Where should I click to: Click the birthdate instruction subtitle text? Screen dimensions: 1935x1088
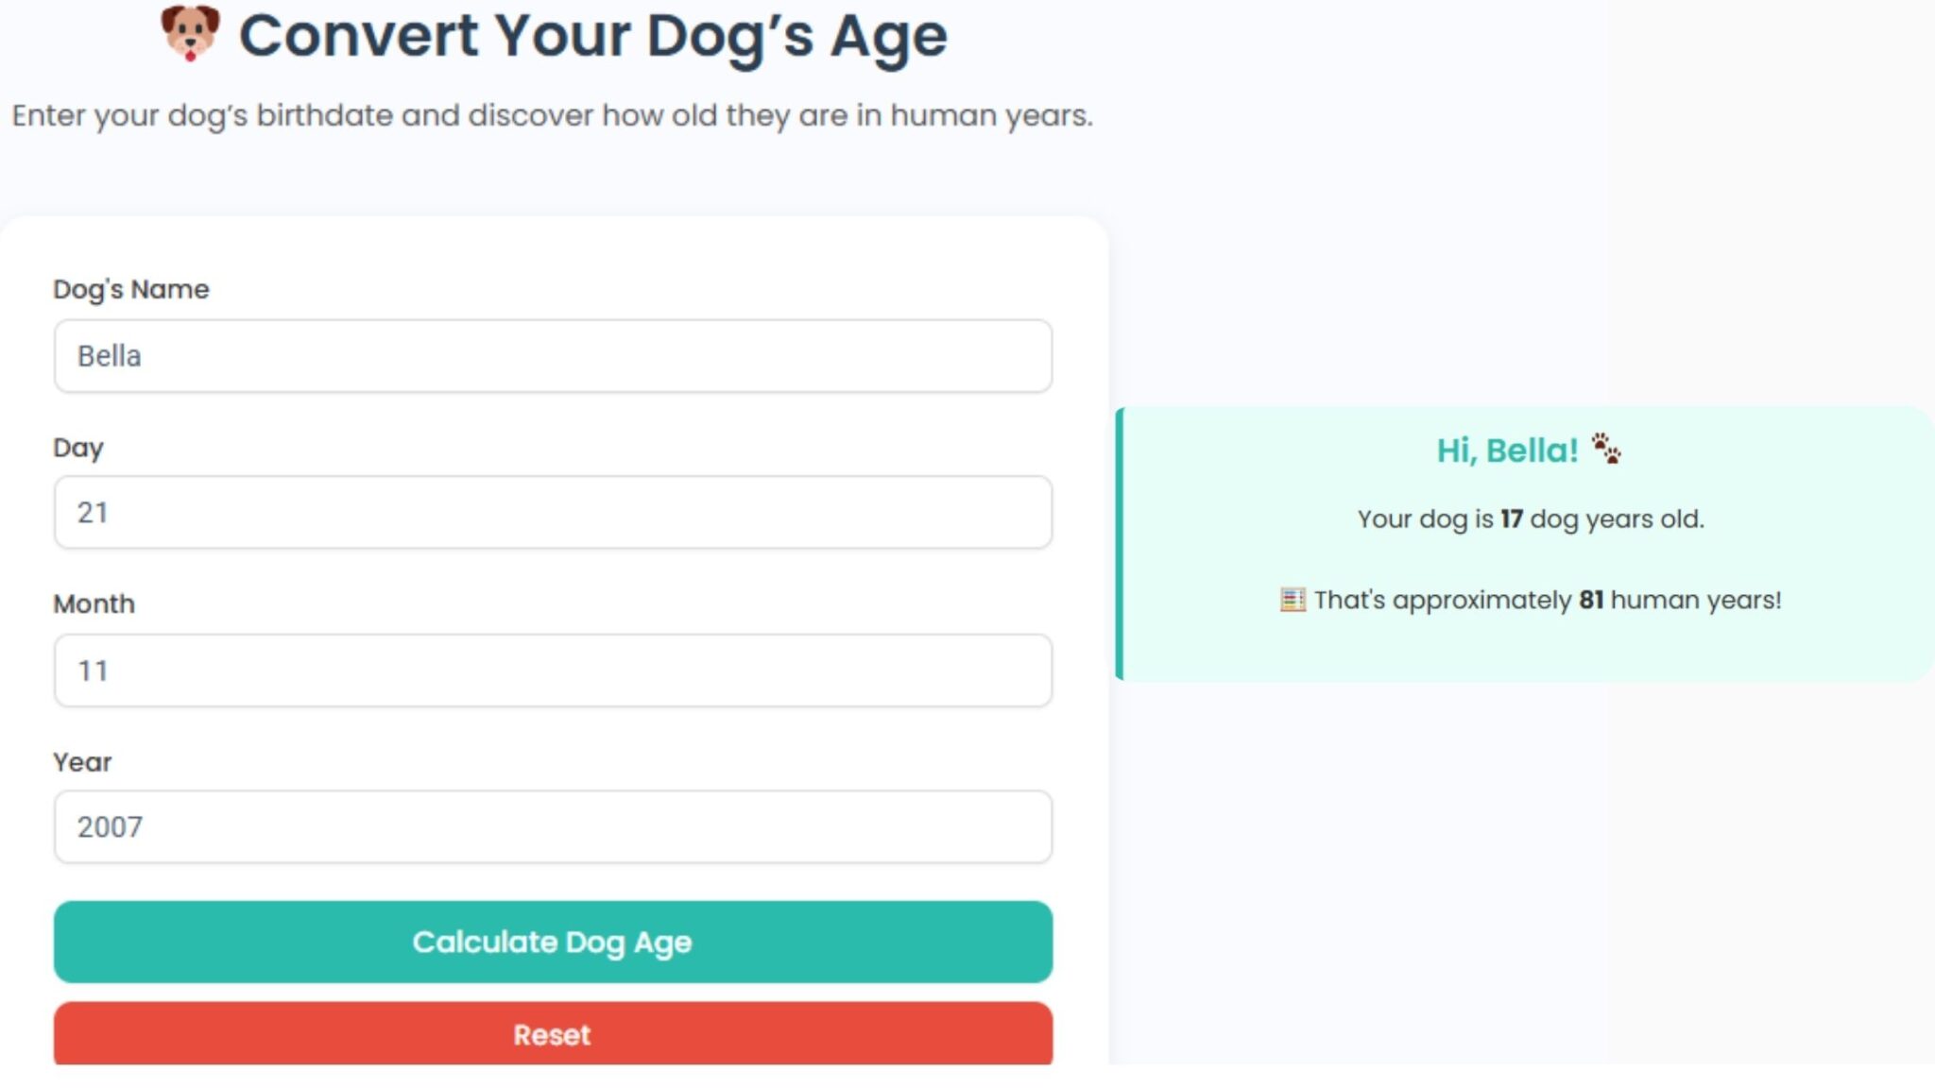tap(552, 115)
